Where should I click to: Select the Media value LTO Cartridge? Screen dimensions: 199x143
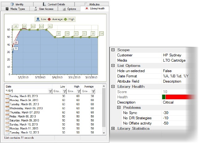pos(174,60)
